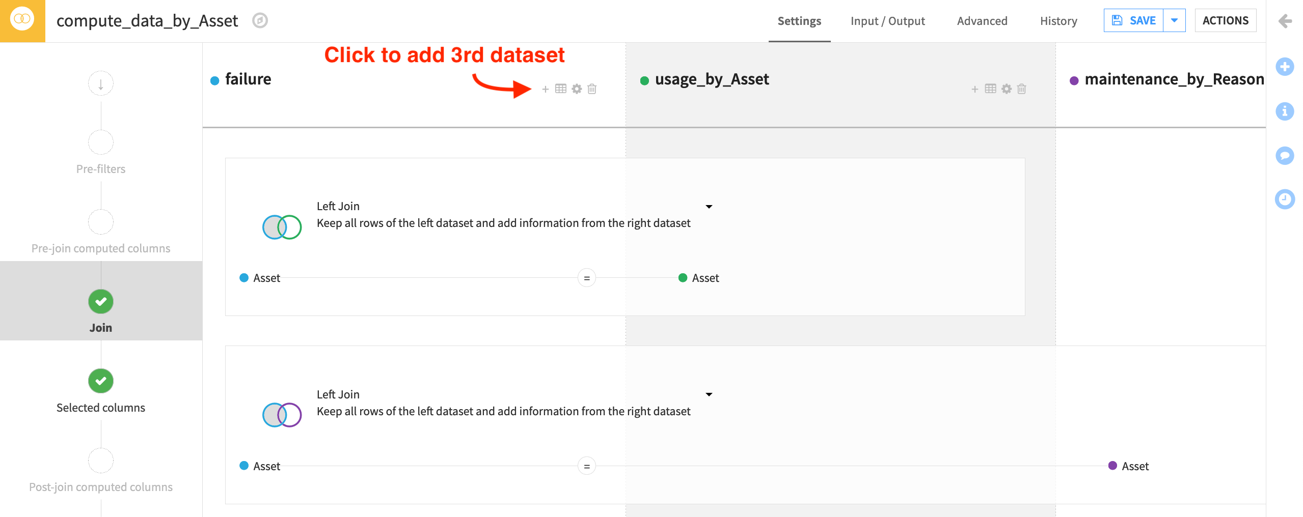Select the empty Pre-filters step circle
This screenshot has height=517, width=1303.
pos(100,142)
